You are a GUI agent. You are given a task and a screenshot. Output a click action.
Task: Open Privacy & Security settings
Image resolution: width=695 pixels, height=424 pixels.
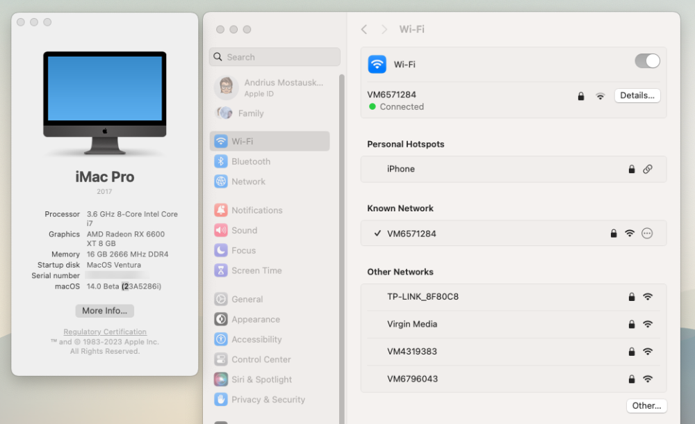[270, 400]
